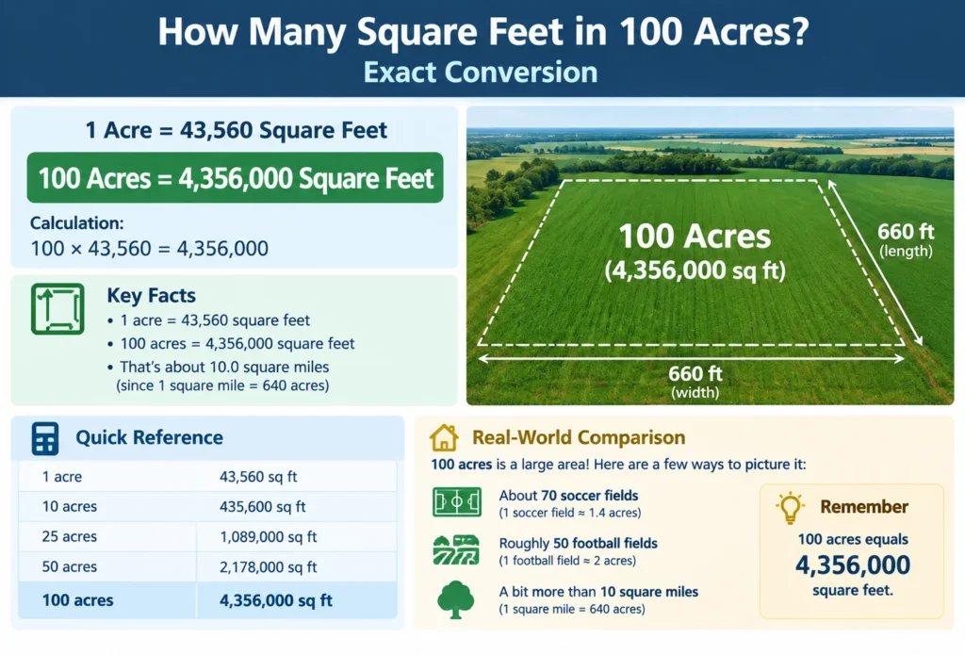Viewport: 965px width, 655px height.
Task: Click the line '100 acres is a large area!'
Action: [510, 465]
